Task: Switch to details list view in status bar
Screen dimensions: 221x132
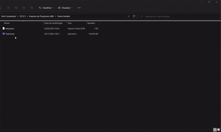Action: 215,130
